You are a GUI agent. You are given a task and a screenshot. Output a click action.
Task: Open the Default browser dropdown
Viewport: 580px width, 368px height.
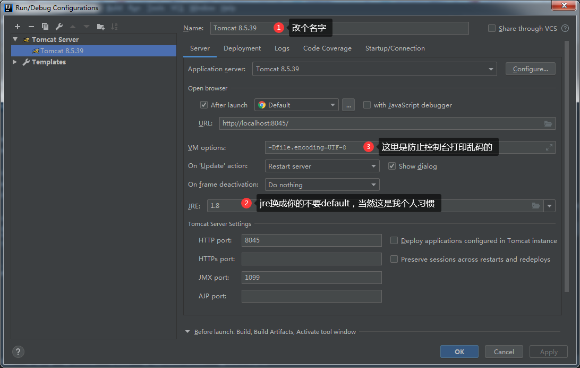tap(296, 105)
